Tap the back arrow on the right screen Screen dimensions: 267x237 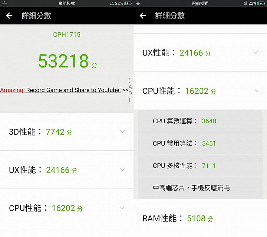click(x=143, y=16)
